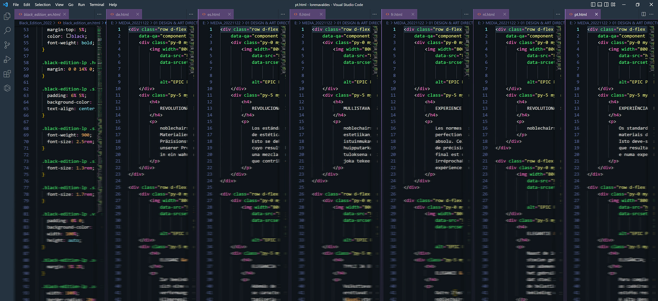This screenshot has height=301, width=658.
Task: Click the black color swatch on line 54
Action: [x=69, y=36]
